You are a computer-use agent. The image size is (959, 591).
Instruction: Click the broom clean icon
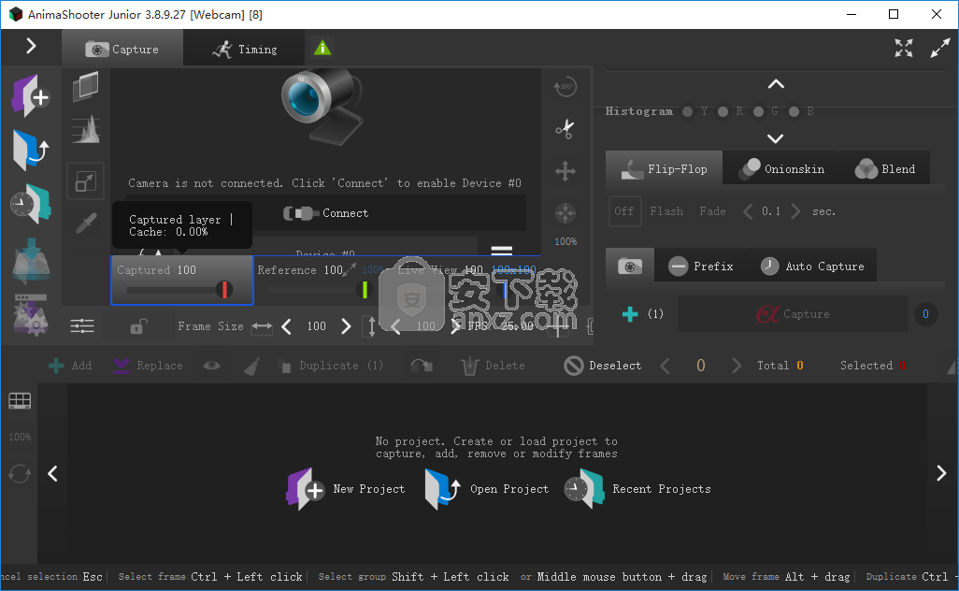(x=251, y=366)
